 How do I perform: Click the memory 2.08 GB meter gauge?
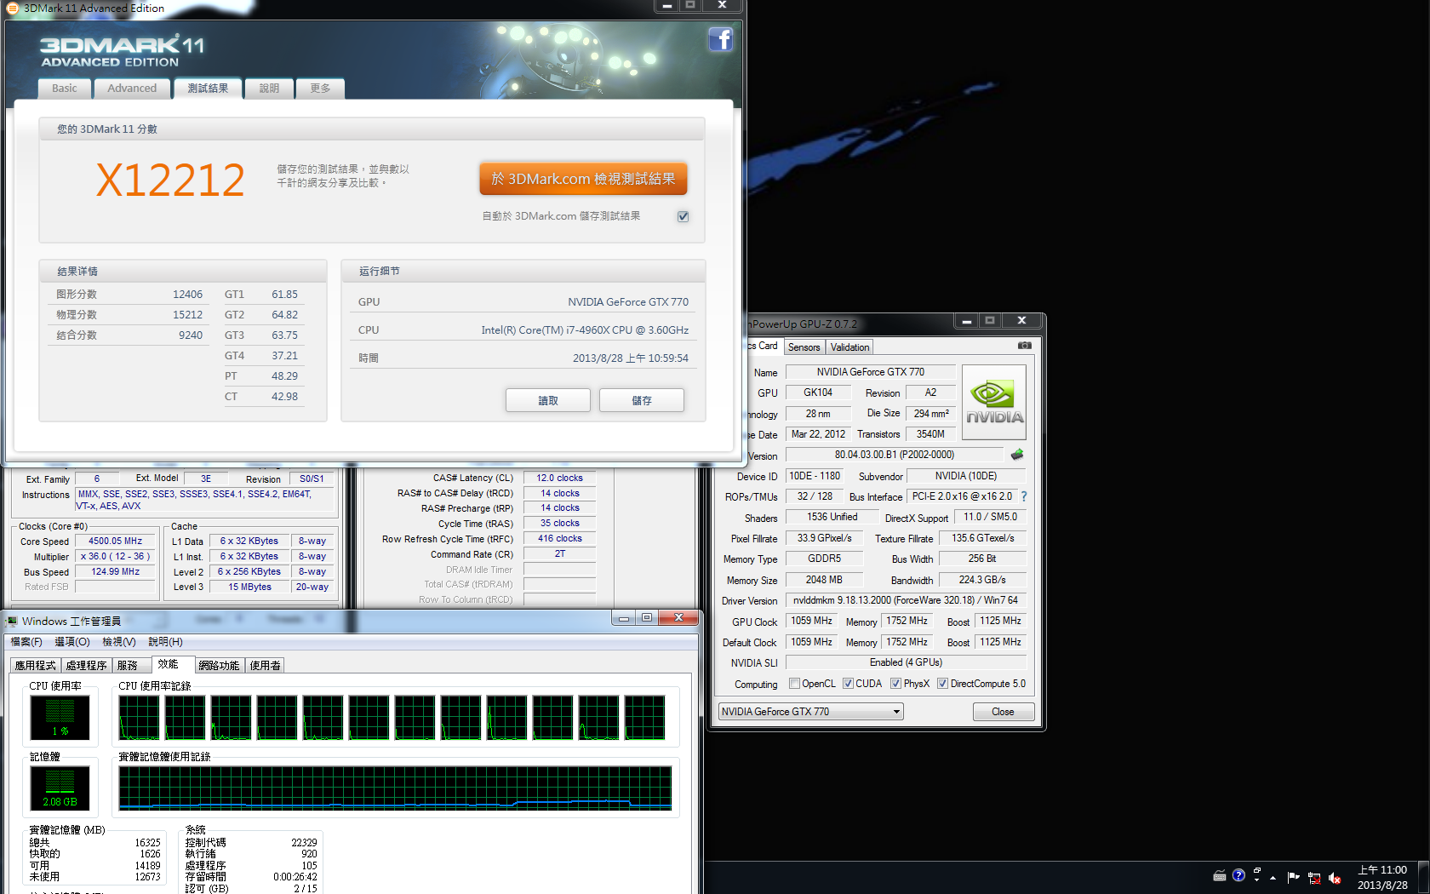click(x=60, y=788)
